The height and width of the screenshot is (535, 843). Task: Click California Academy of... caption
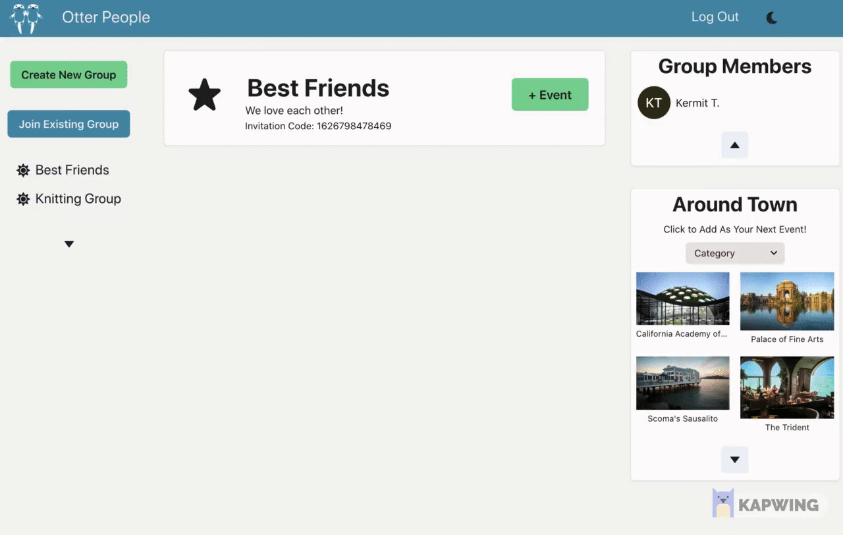[682, 334]
